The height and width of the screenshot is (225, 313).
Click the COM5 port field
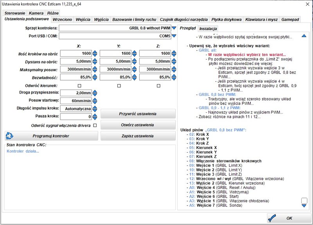[115, 36]
